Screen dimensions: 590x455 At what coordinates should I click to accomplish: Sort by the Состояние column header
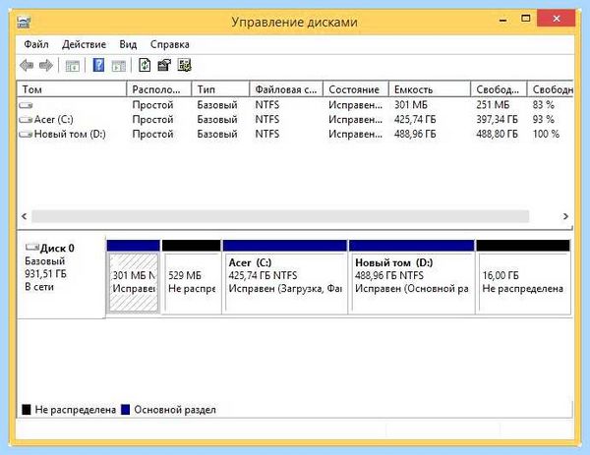pyautogui.click(x=356, y=89)
